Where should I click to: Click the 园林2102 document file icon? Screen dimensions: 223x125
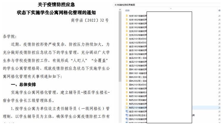[x=127, y=119]
